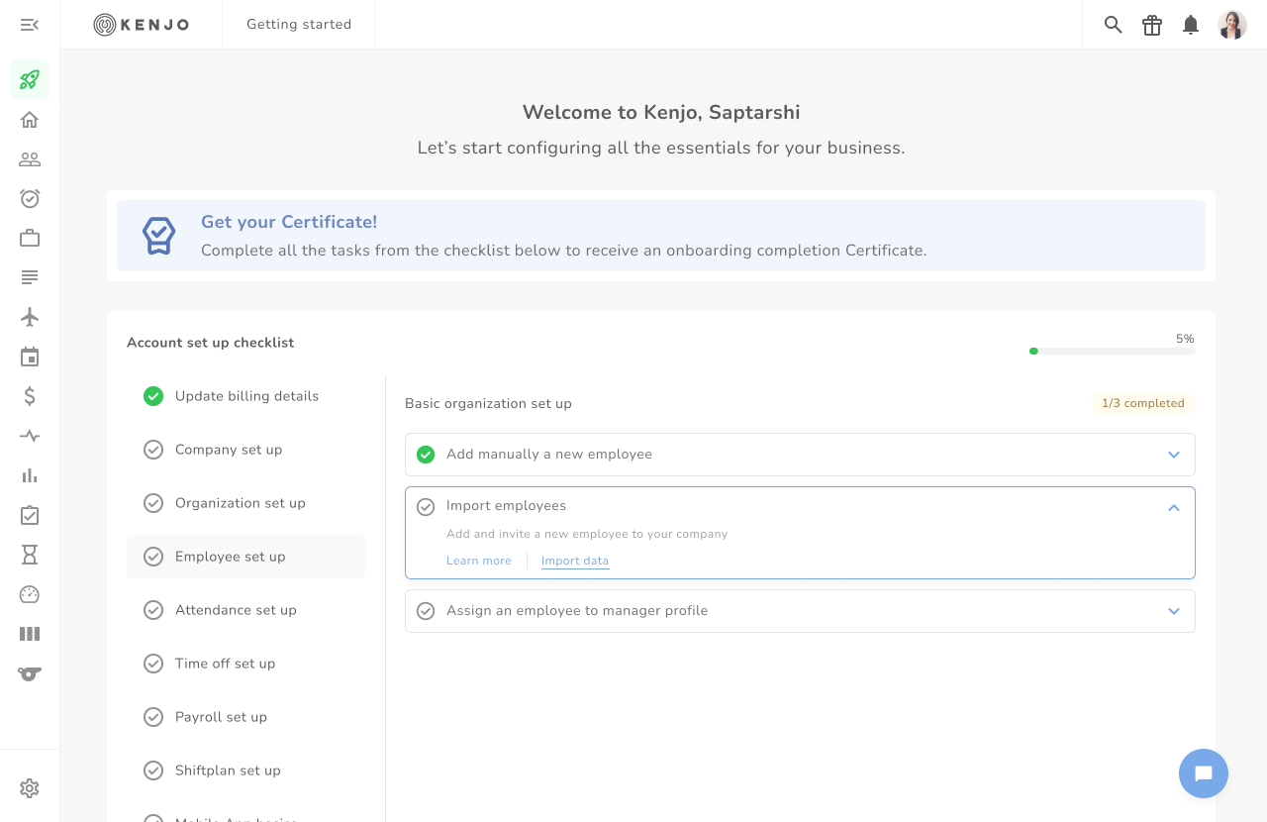Toggle the Import employees check circle

click(426, 507)
